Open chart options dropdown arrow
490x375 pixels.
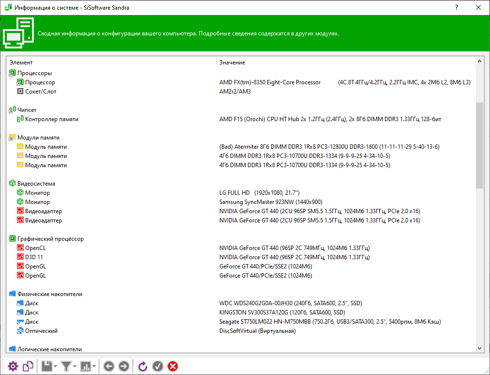(94, 367)
